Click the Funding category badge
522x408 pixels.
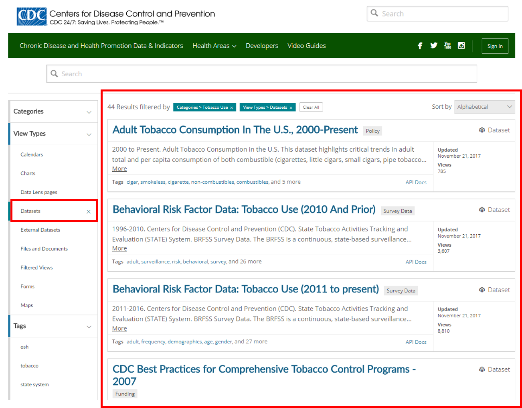click(125, 394)
